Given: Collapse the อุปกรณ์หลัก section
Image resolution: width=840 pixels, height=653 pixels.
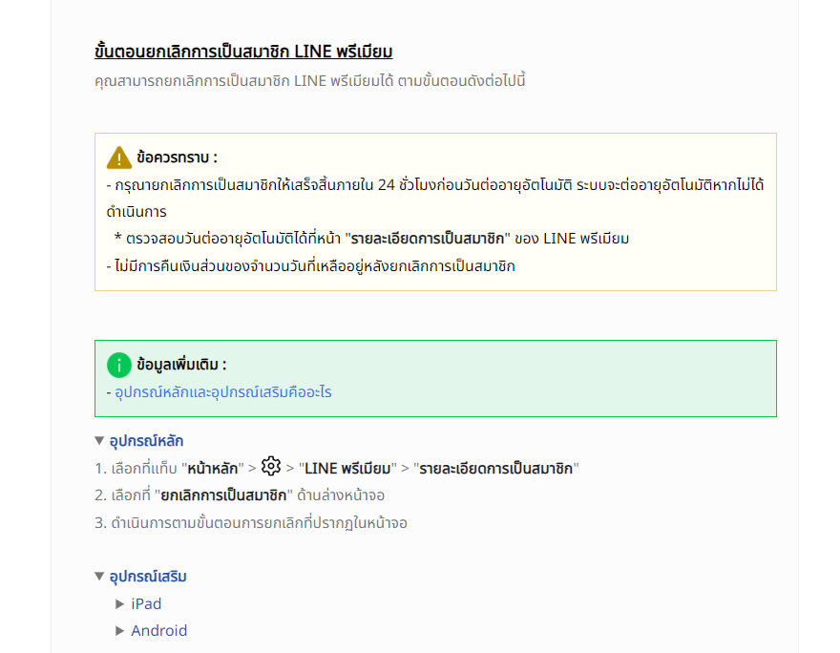Looking at the screenshot, I should pos(99,441).
